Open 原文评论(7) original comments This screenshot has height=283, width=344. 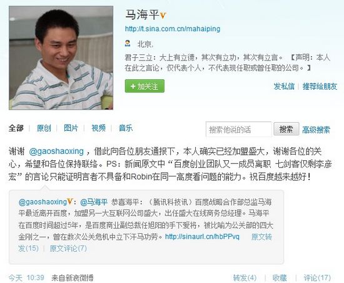[x=68, y=249]
